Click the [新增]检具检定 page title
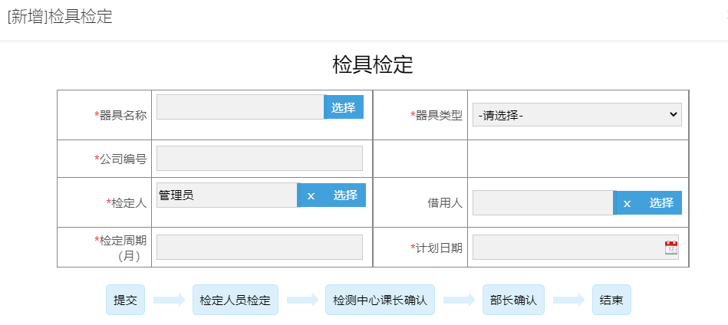 [x=60, y=17]
